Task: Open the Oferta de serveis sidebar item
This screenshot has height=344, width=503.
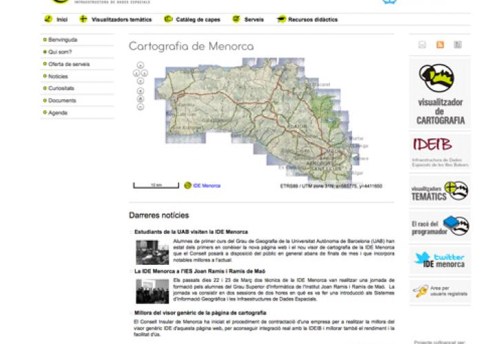Action: [x=69, y=64]
